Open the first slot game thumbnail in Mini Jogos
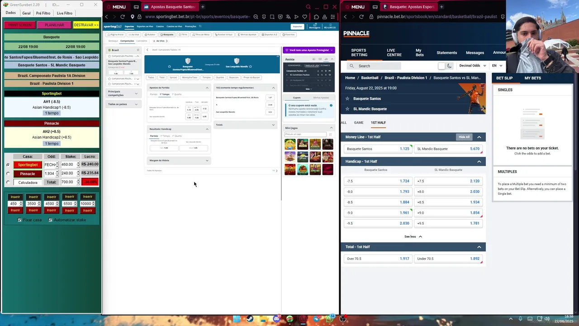This screenshot has width=579, height=326. click(x=290, y=144)
